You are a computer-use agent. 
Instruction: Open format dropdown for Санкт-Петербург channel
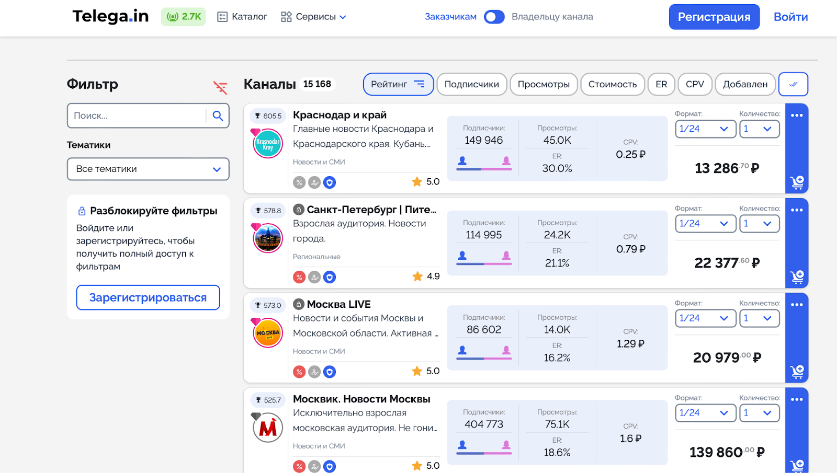pyautogui.click(x=705, y=223)
